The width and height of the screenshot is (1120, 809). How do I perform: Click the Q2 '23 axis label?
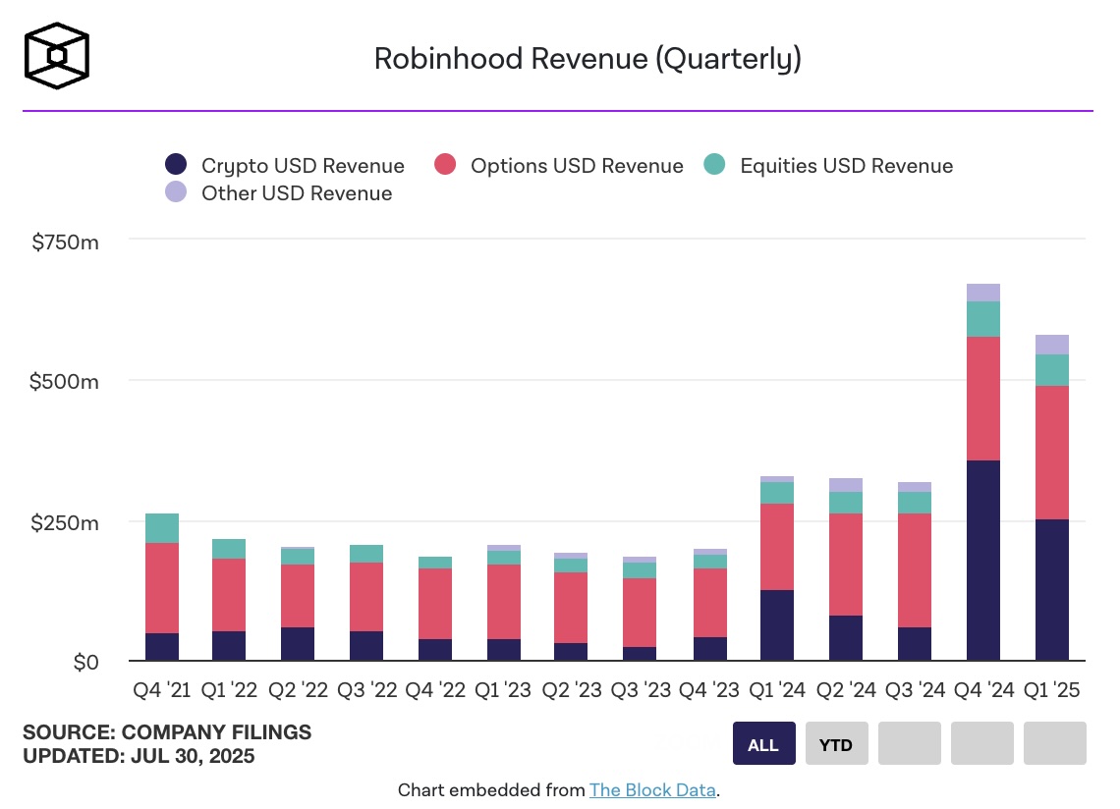click(x=572, y=690)
